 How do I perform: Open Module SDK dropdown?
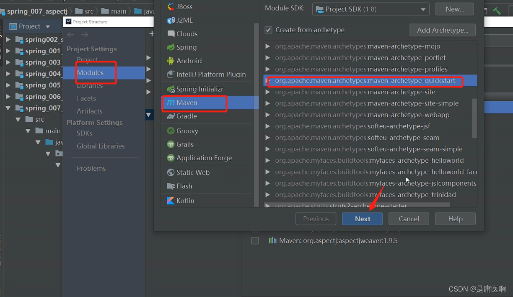pyautogui.click(x=370, y=9)
